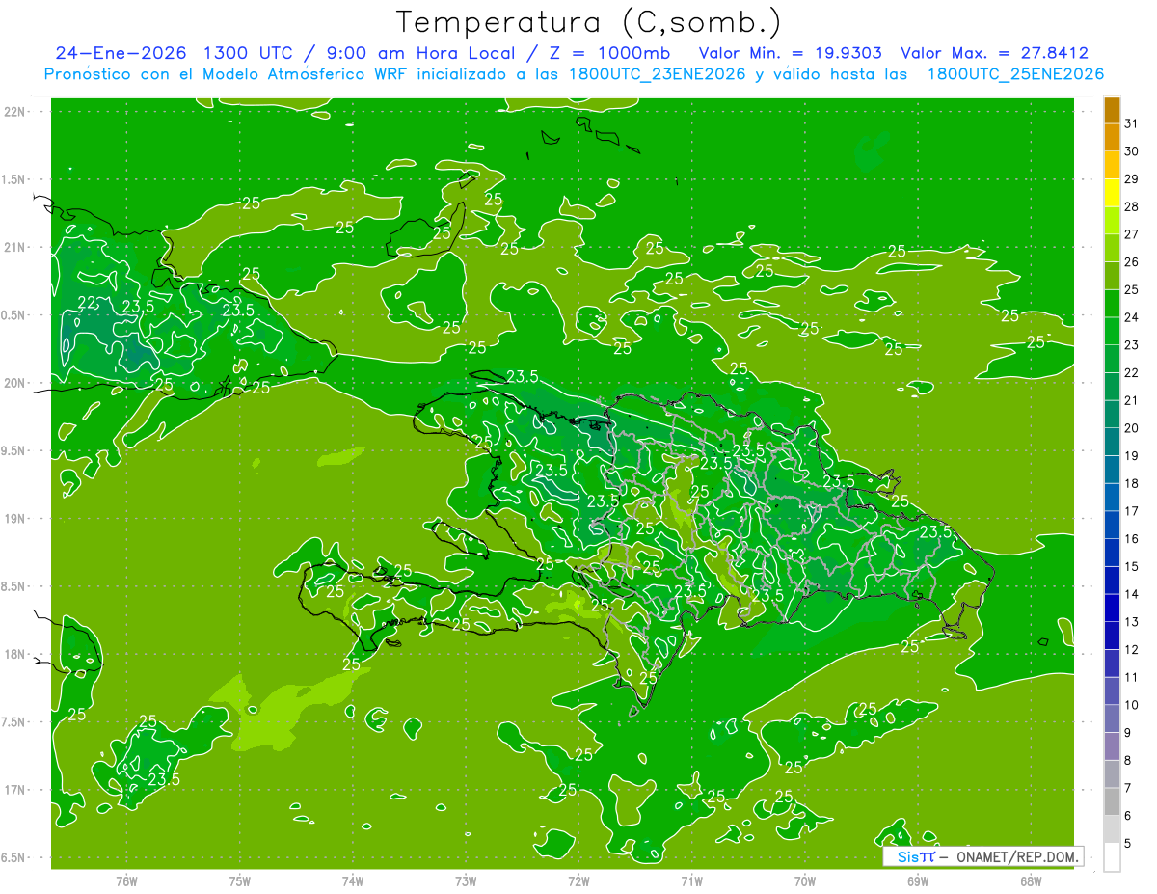Click the '9.5N' latitude axis label

click(15, 451)
